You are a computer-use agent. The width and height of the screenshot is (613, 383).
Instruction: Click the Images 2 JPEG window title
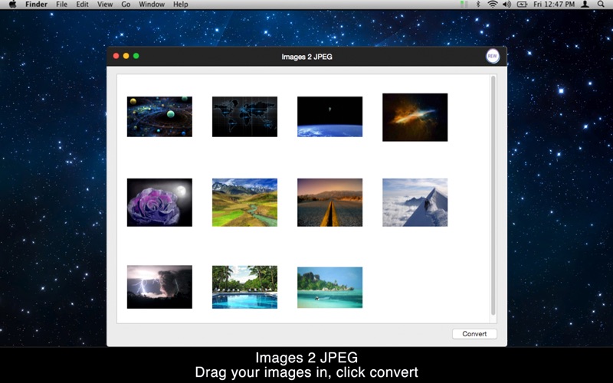point(307,57)
